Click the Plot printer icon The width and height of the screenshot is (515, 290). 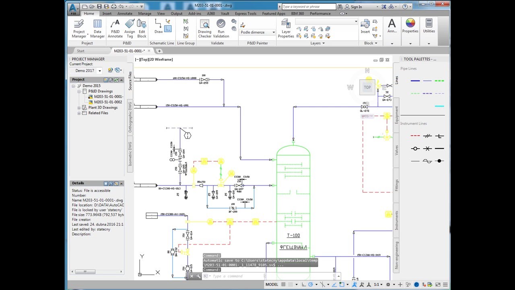(x=114, y=6)
